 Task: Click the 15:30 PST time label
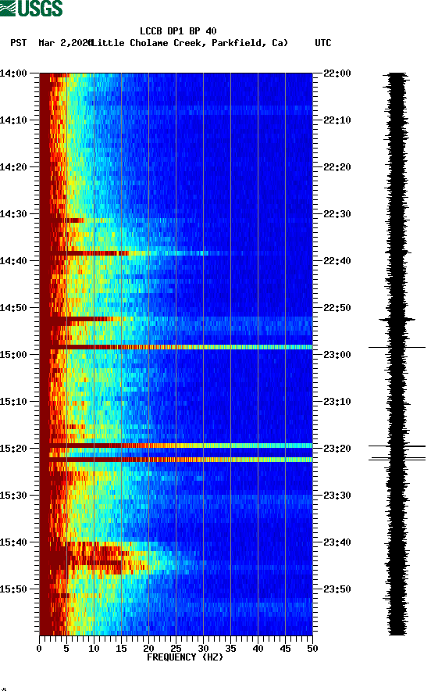pos(14,496)
